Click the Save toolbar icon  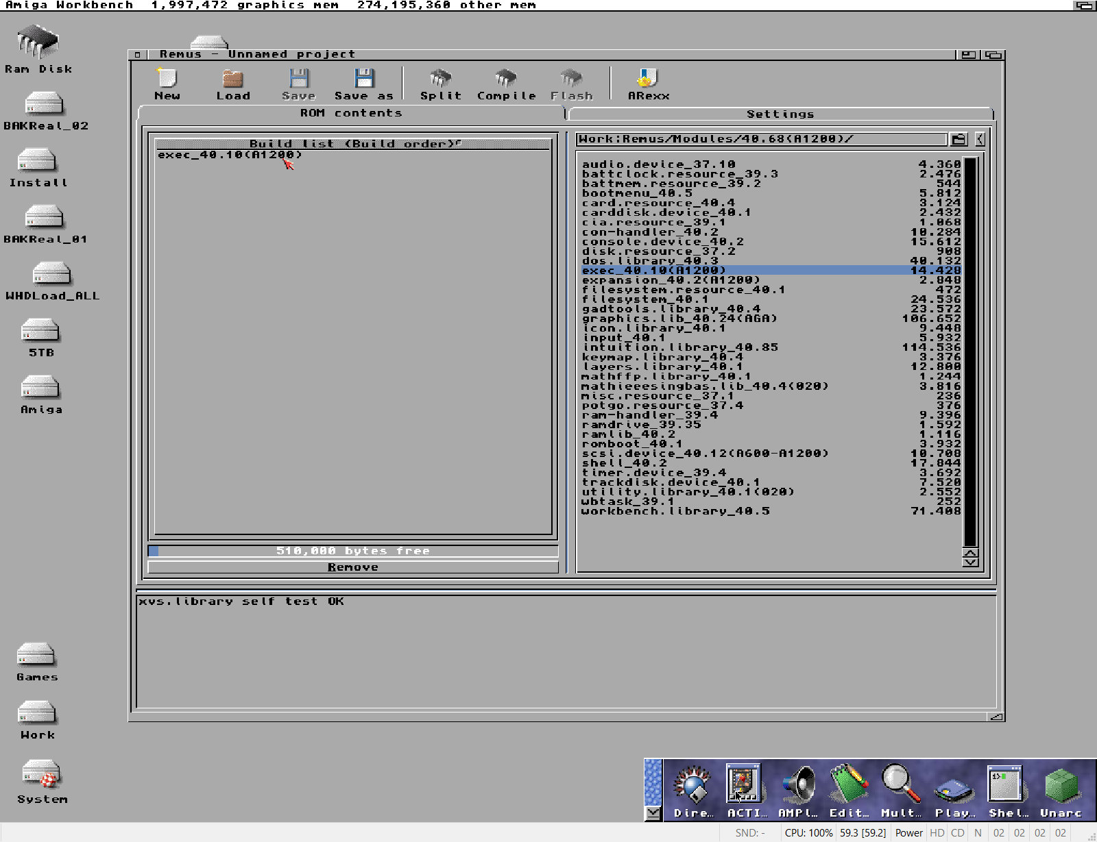(x=299, y=84)
